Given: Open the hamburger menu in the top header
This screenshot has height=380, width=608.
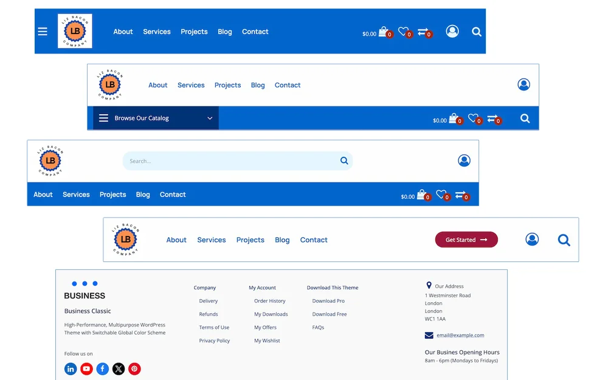Looking at the screenshot, I should click(42, 32).
